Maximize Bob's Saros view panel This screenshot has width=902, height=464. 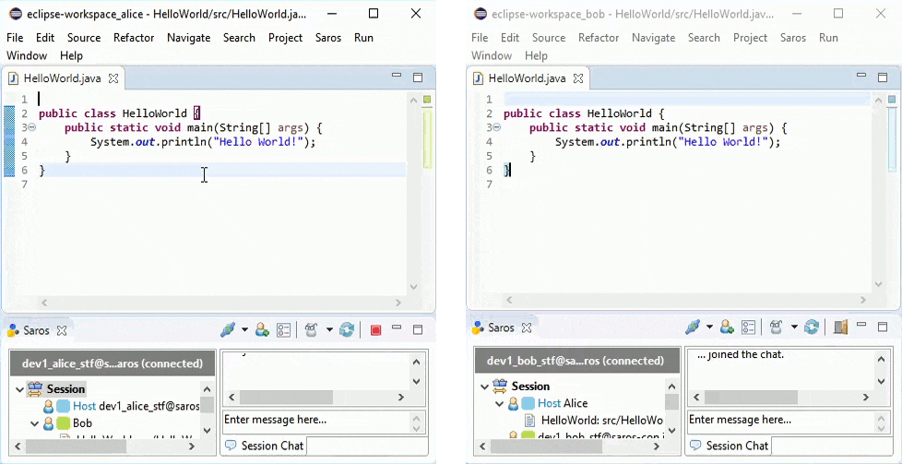tap(883, 327)
